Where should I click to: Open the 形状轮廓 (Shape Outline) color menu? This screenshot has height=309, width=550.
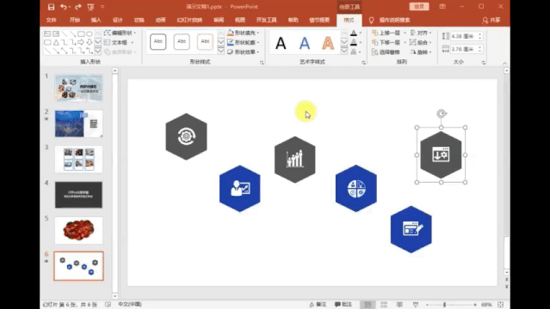[244, 42]
